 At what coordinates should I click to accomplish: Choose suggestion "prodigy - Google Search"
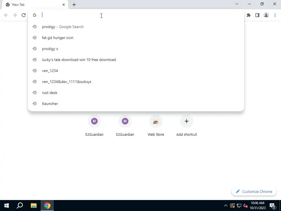[x=136, y=27]
